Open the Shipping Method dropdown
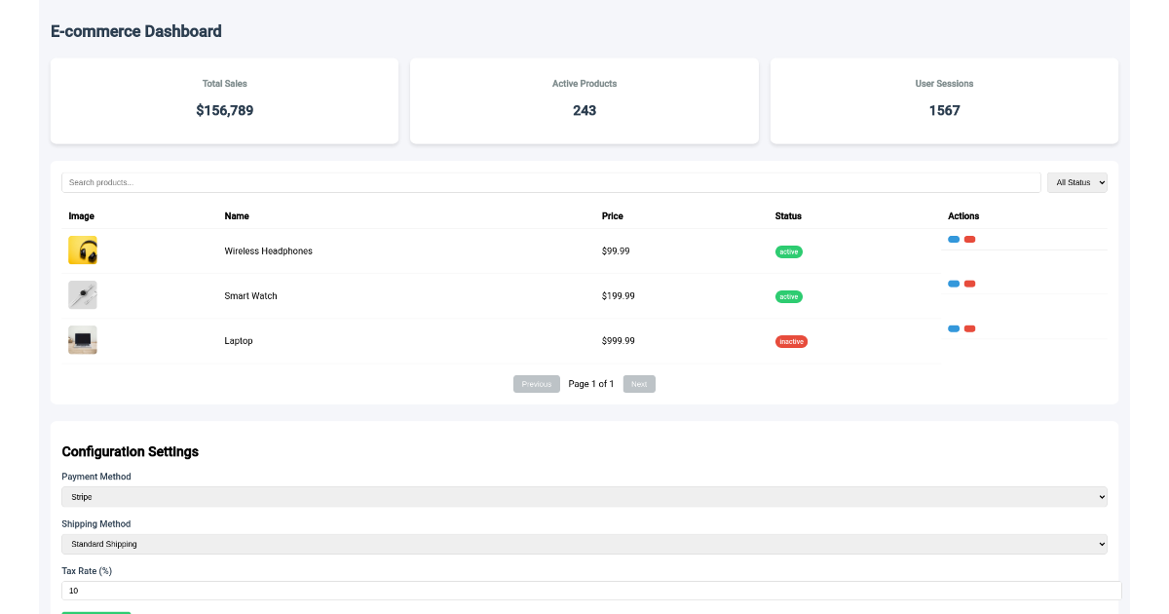 pyautogui.click(x=584, y=544)
